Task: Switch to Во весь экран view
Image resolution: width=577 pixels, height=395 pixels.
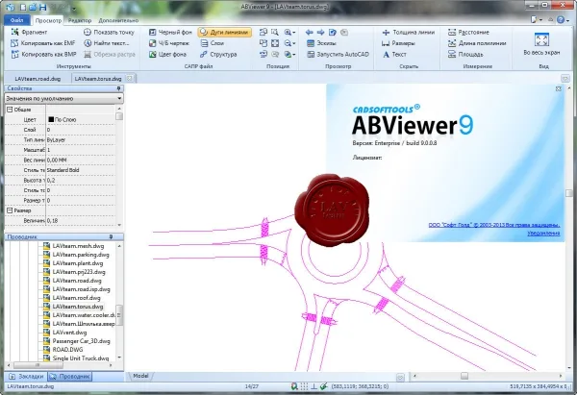Action: [541, 44]
